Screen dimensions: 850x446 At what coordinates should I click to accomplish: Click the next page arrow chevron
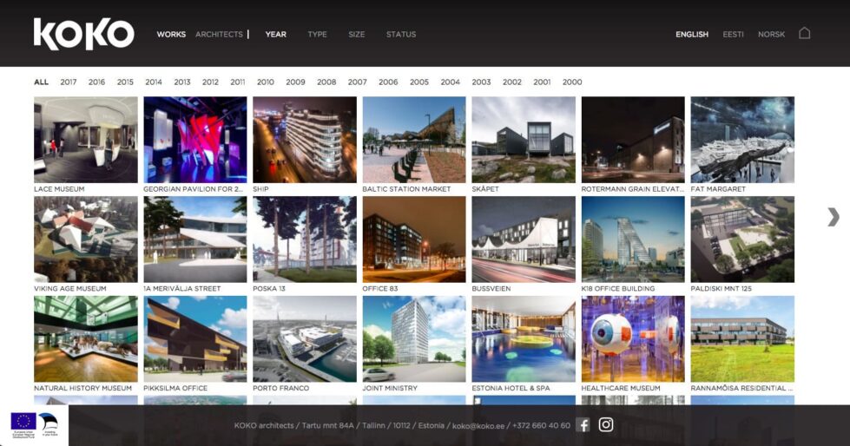834,217
